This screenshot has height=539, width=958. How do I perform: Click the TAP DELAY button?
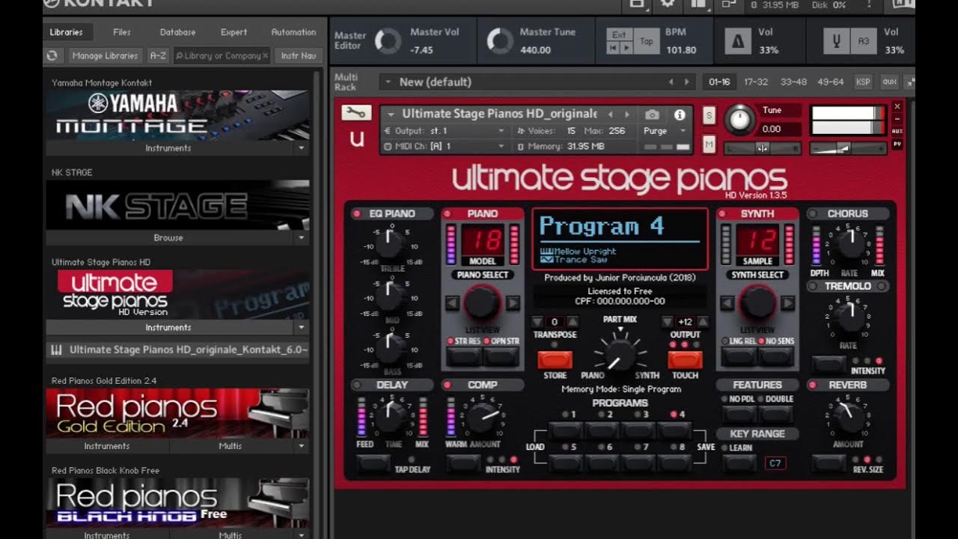[373, 463]
